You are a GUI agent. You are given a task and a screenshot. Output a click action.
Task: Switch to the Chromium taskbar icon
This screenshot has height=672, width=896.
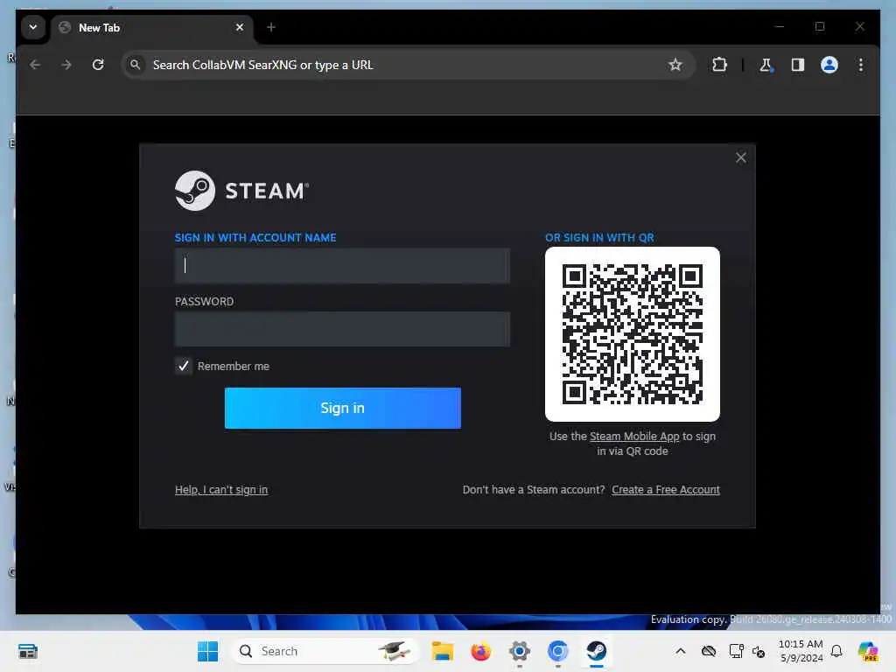(x=557, y=651)
